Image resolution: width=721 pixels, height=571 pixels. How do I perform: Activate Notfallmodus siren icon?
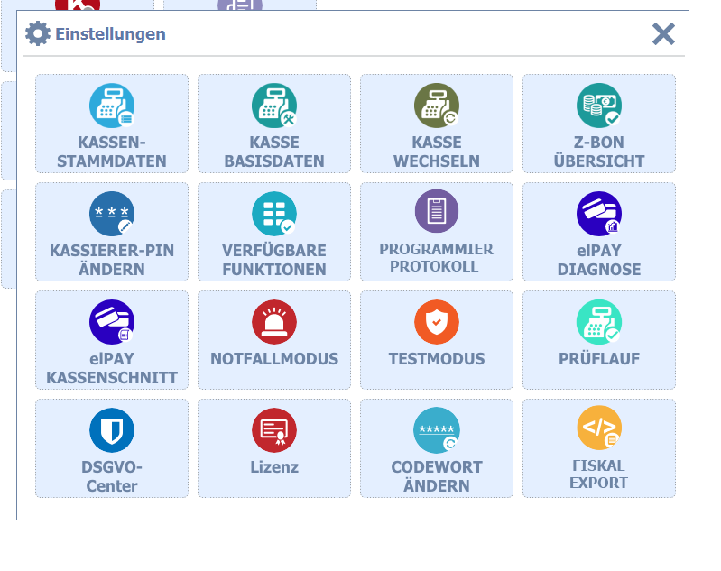pyautogui.click(x=274, y=322)
